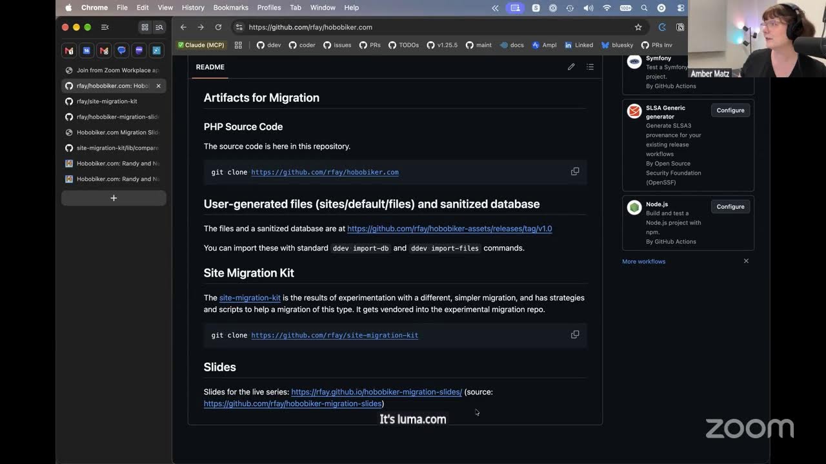
Task: Click the browser forward arrow
Action: coord(201,27)
